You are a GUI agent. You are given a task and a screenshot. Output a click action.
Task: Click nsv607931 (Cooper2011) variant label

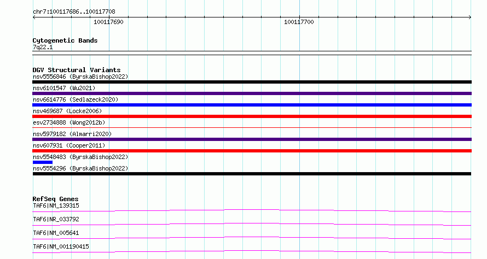click(x=69, y=145)
